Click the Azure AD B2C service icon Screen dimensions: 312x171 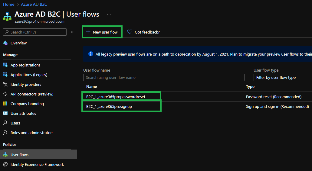pos(7,17)
